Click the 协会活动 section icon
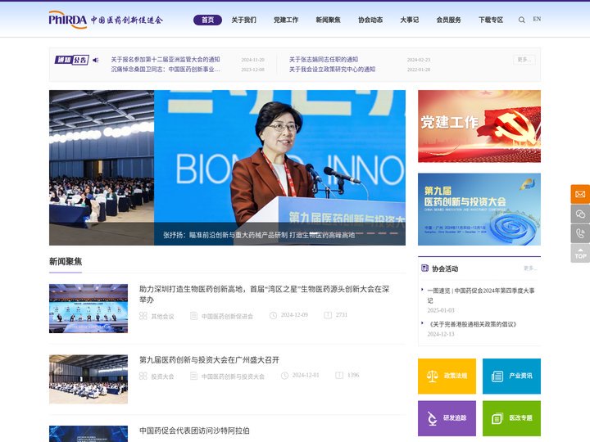590x442 pixels. (x=424, y=268)
